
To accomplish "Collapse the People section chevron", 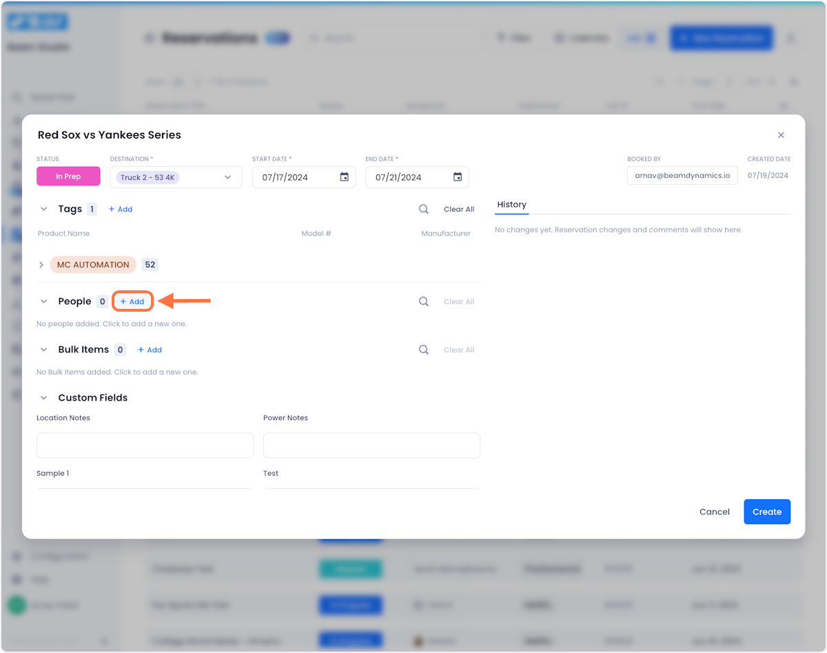I will [x=43, y=301].
